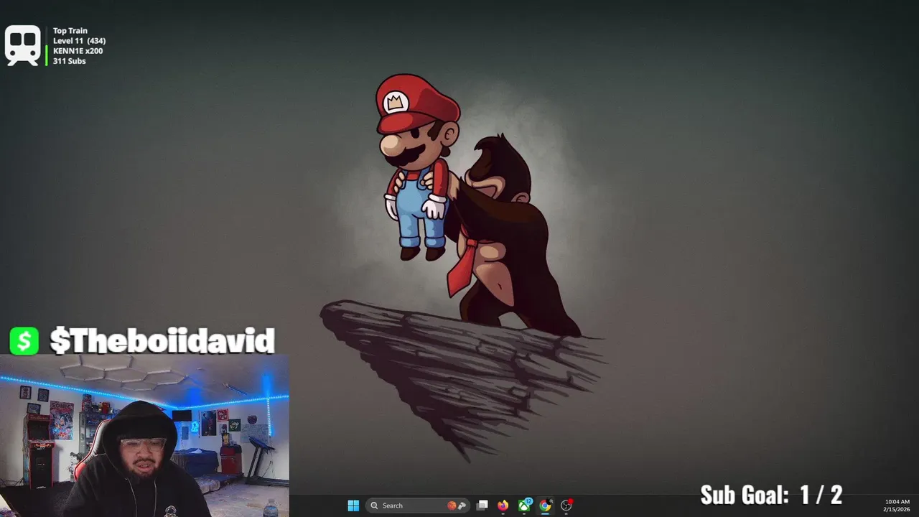Click the Level 11 (434) text
Image resolution: width=919 pixels, height=517 pixels.
(x=79, y=41)
